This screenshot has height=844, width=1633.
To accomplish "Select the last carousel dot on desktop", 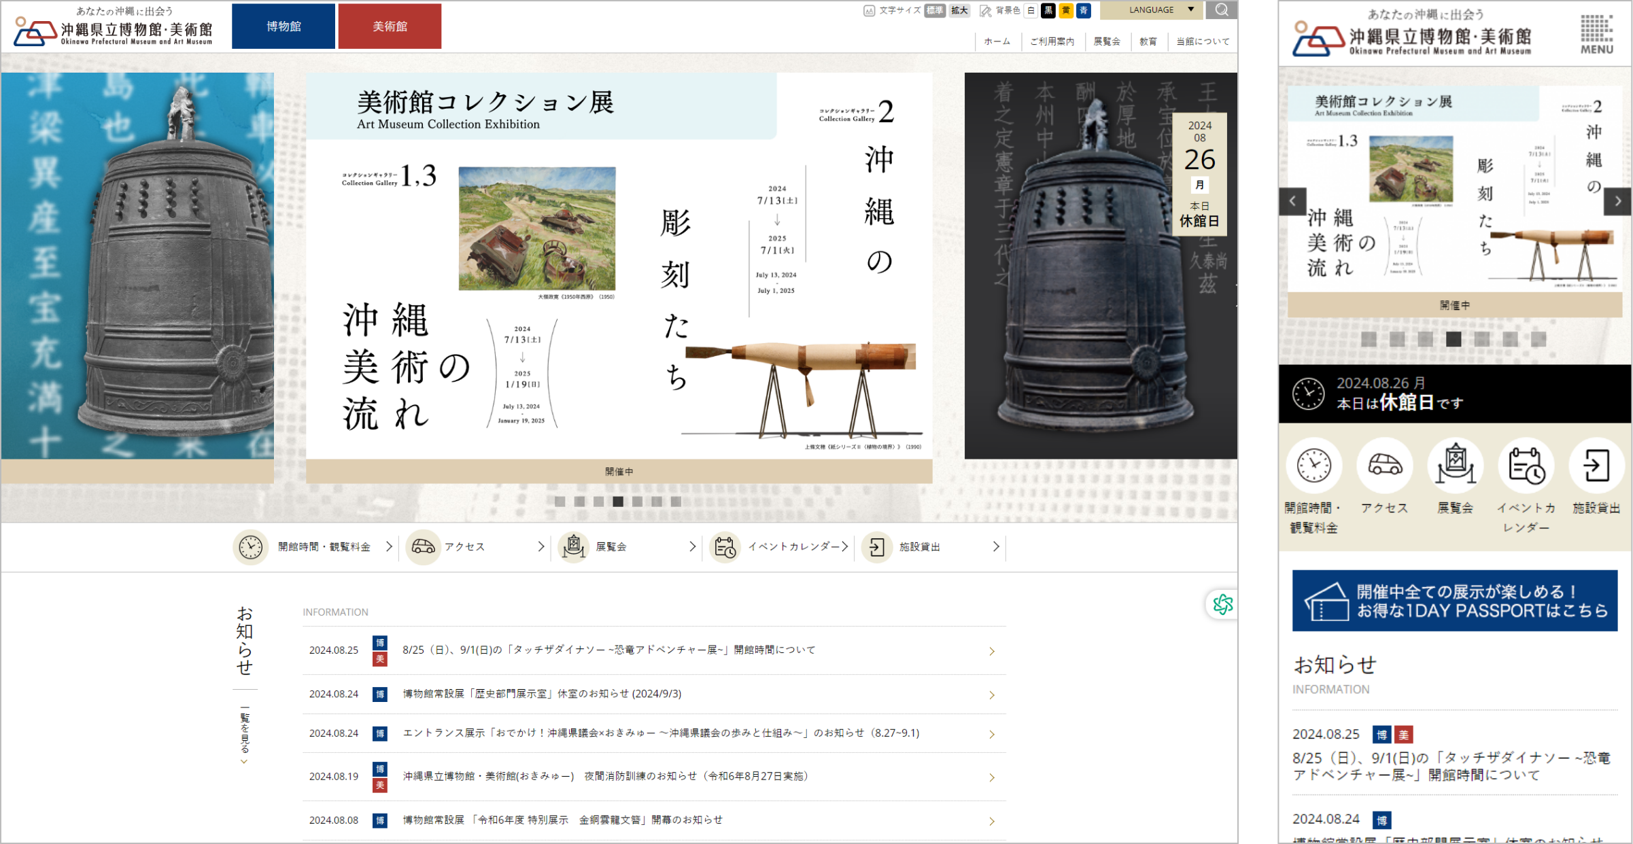I will [675, 502].
